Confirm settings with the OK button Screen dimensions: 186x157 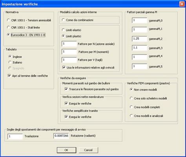point(66,150)
